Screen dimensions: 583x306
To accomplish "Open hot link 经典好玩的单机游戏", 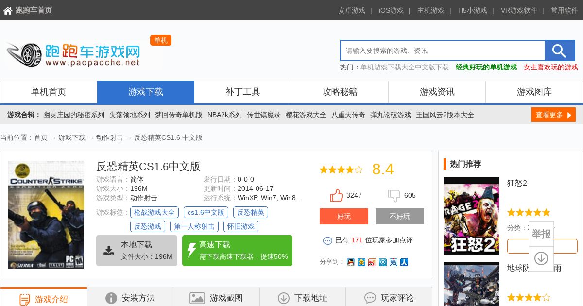I will (486, 68).
